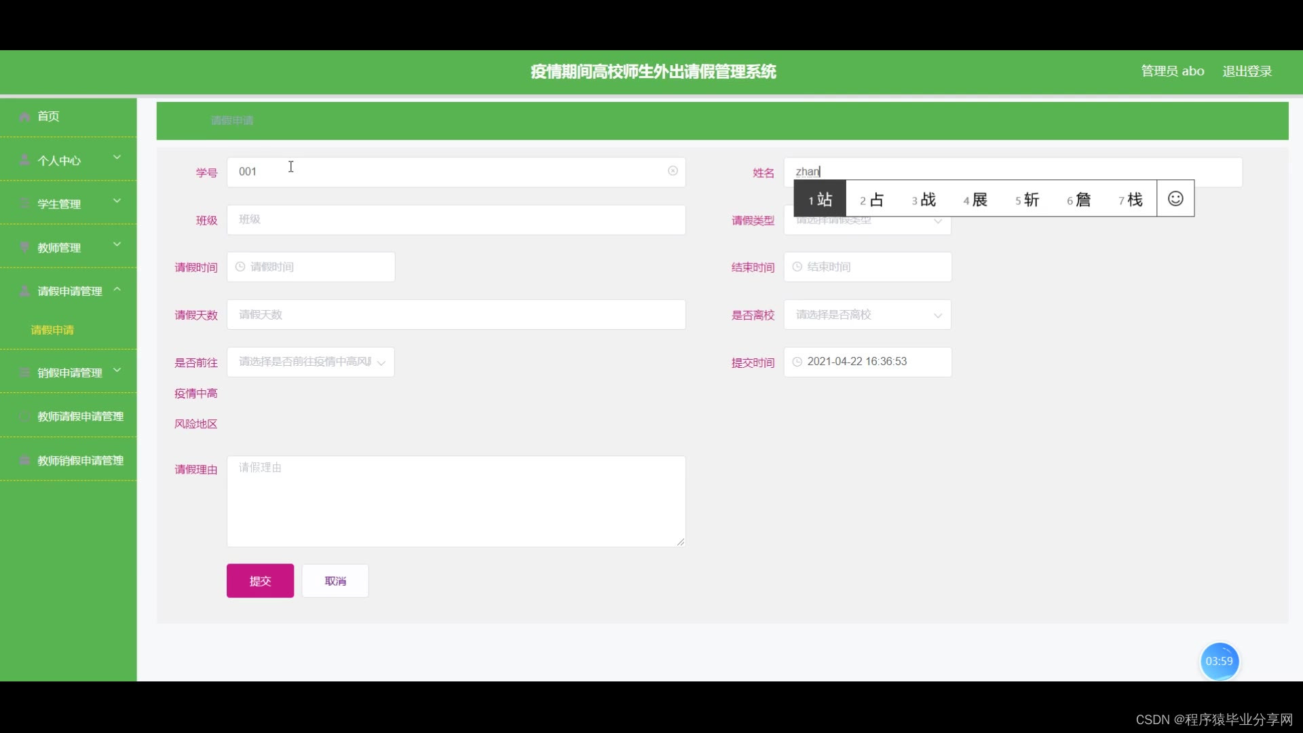The image size is (1303, 733).
Task: Click the blue 03:59 timer bubble
Action: pos(1219,661)
